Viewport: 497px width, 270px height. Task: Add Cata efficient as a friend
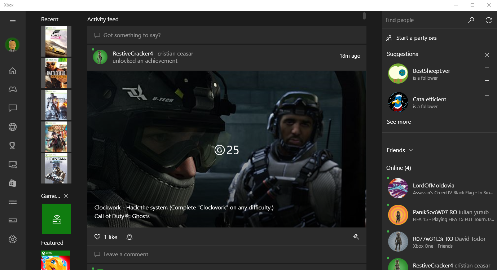(x=487, y=96)
